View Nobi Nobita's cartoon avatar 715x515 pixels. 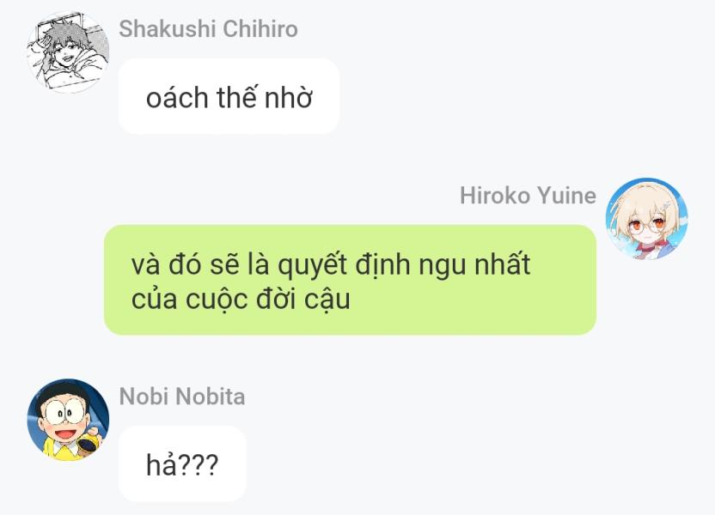[68, 420]
